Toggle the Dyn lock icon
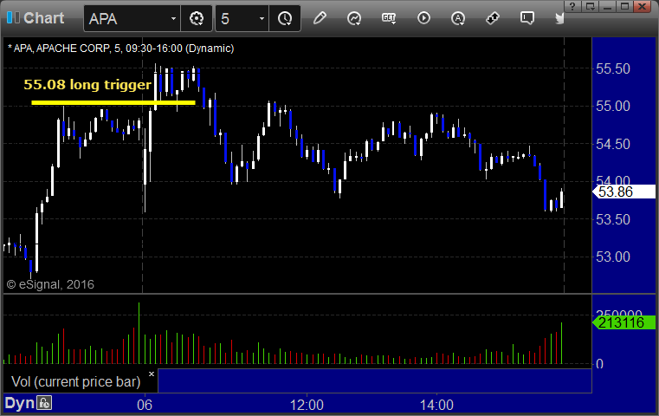Image resolution: width=659 pixels, height=416 pixels. click(44, 403)
